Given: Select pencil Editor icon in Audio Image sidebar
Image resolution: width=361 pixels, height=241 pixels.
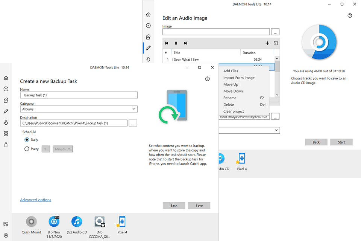Looking at the screenshot, I should 148,48.
